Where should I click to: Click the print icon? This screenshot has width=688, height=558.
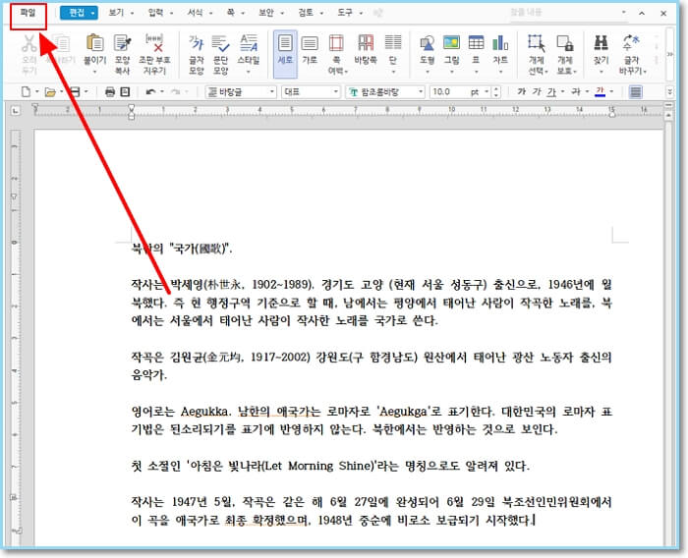click(110, 91)
